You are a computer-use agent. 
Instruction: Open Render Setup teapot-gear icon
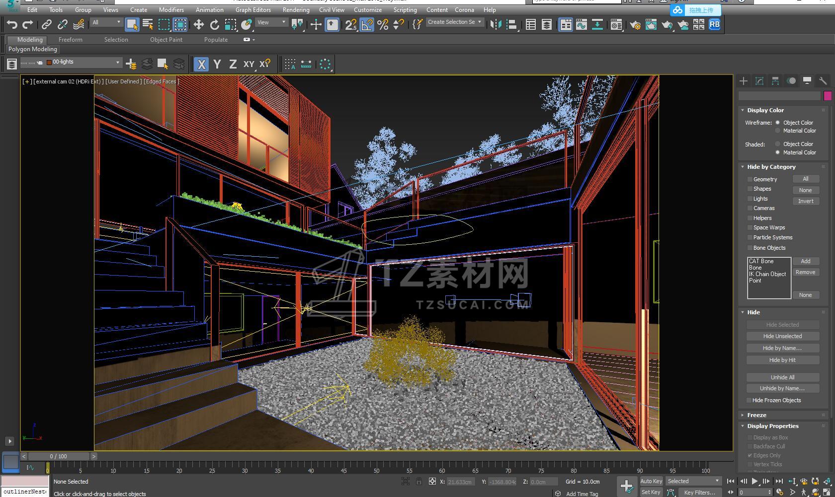tap(635, 24)
